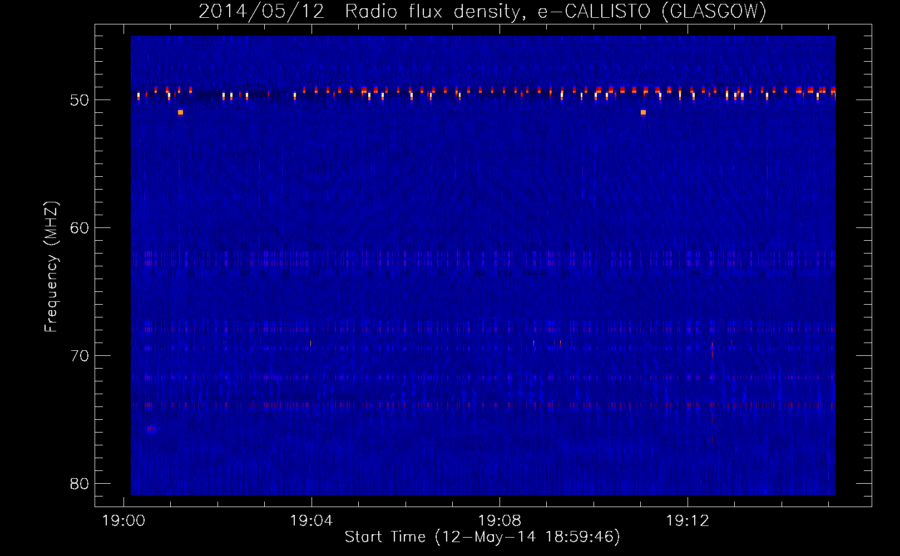The image size is (900, 556).
Task: Click the orange square marker near 19:01 at 51 MHz
Action: [180, 112]
